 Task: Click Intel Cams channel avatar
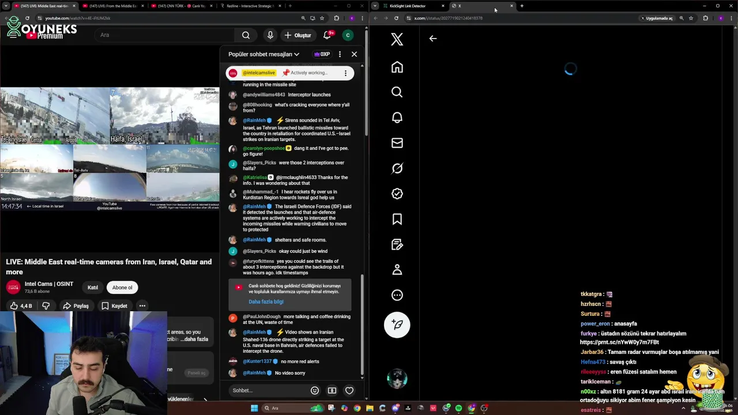[x=13, y=287]
